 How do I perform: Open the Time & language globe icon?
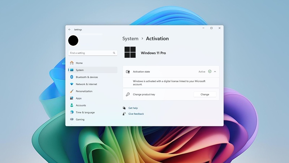[72, 112]
